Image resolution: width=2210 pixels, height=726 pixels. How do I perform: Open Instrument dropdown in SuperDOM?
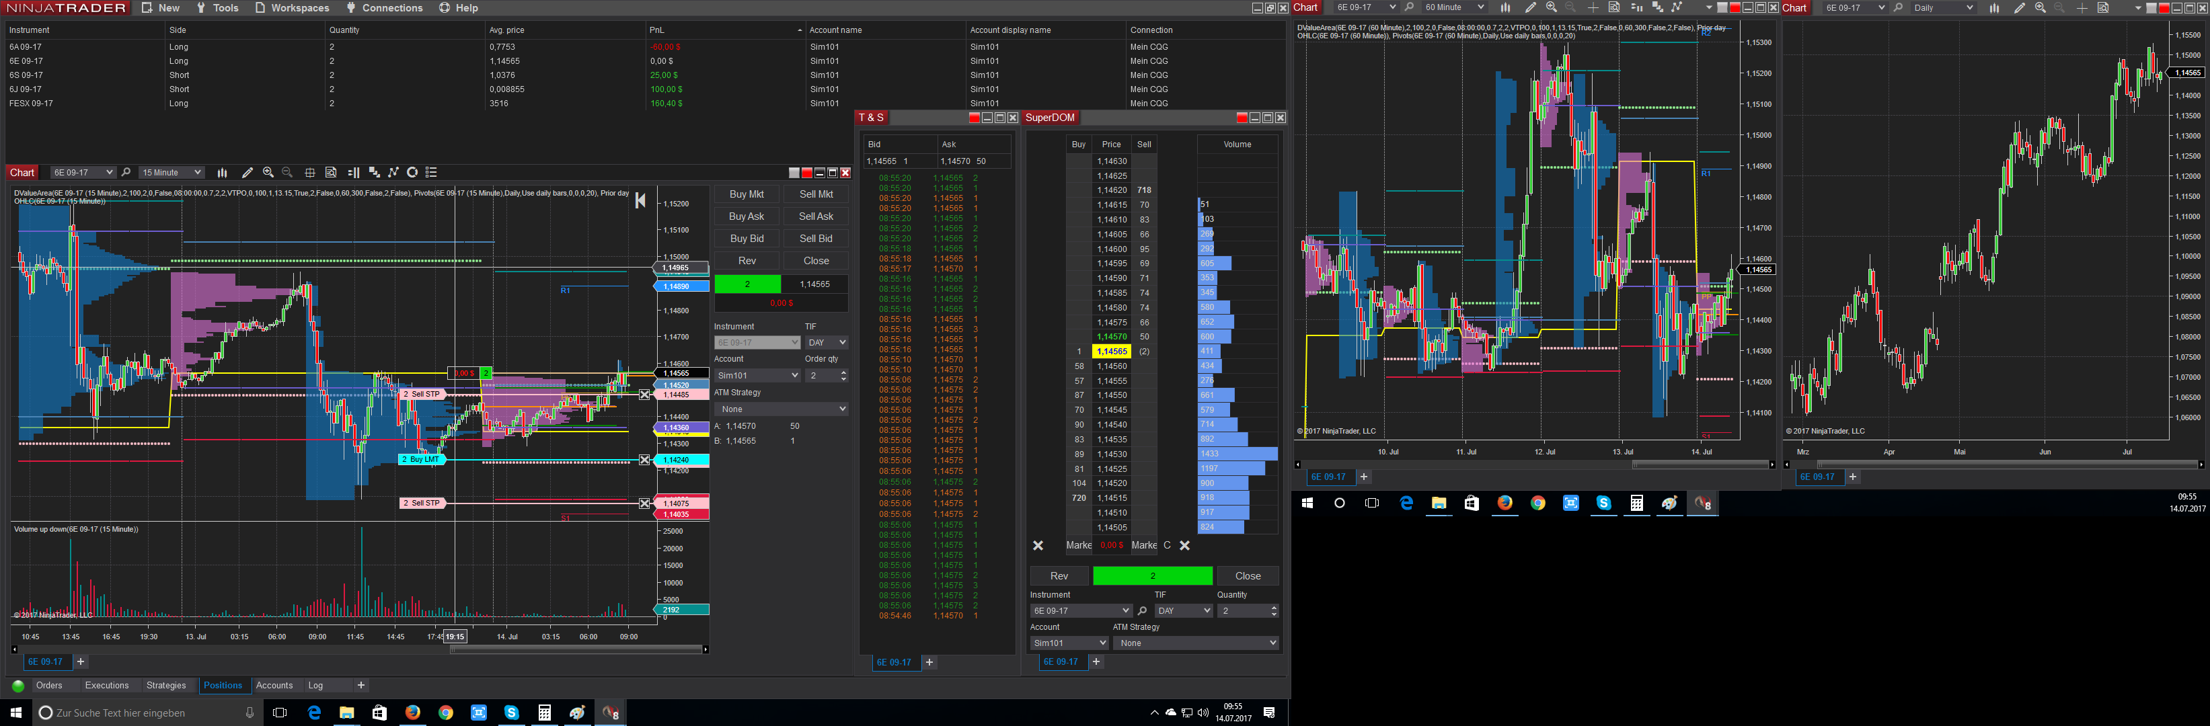[x=1081, y=611]
